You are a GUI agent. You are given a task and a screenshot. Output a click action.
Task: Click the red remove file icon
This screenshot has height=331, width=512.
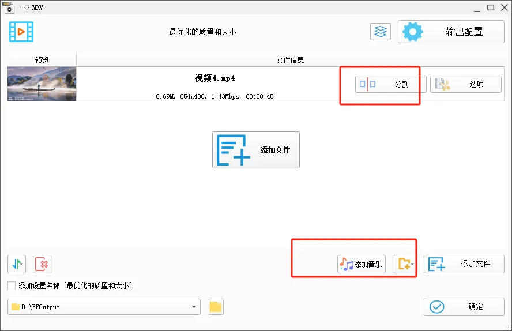42,264
